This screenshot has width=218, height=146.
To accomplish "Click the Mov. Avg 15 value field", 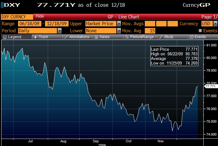I will point(150,30).
